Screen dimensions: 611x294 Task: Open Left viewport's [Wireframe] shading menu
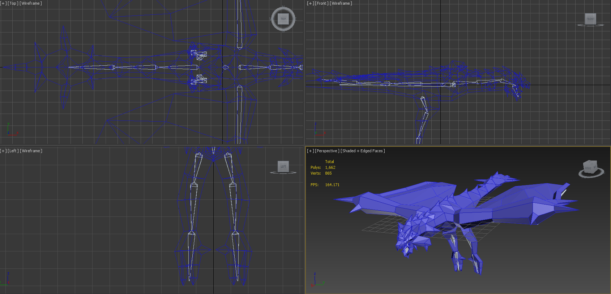(x=31, y=151)
